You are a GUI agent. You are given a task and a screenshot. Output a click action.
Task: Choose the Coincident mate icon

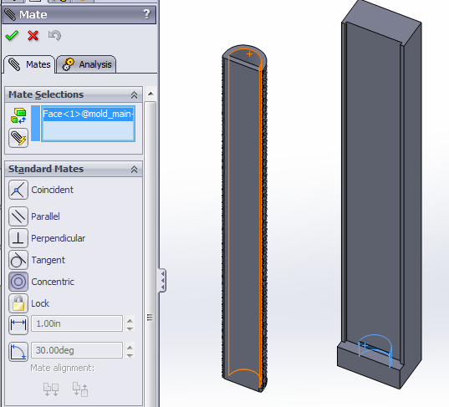coord(18,190)
